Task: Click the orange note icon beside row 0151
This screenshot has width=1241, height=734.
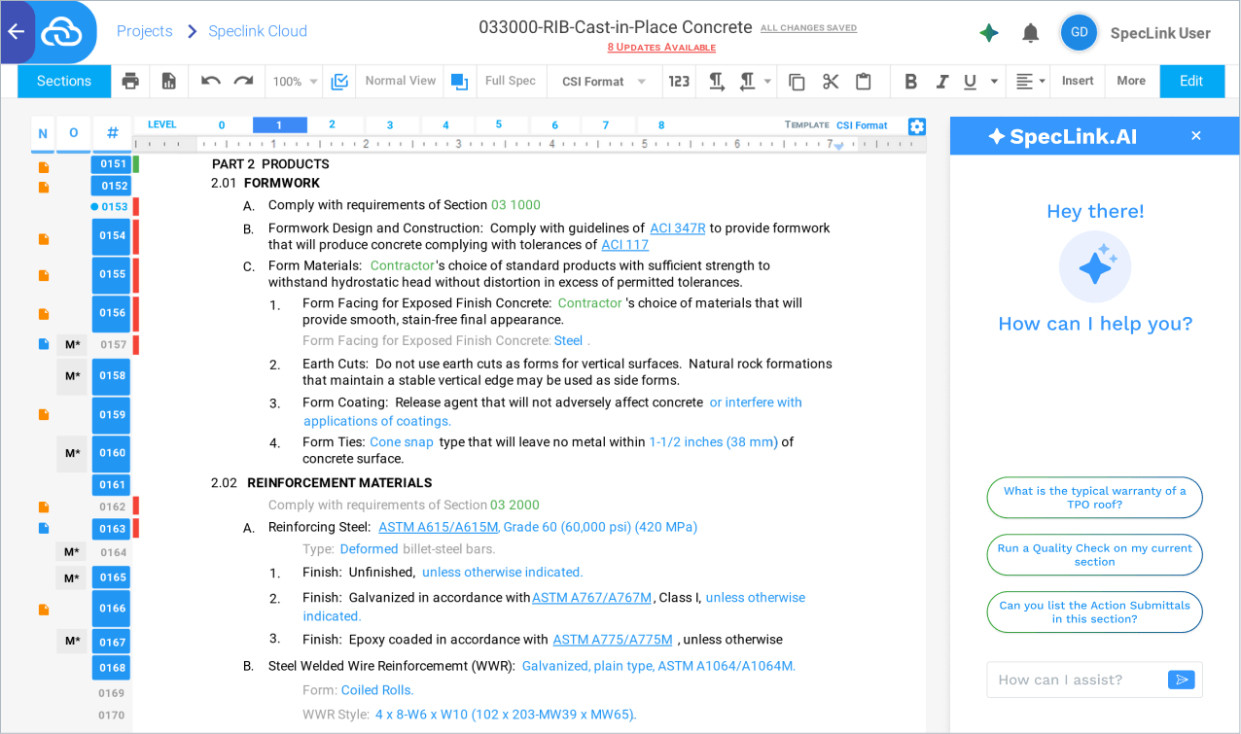Action: (x=43, y=167)
